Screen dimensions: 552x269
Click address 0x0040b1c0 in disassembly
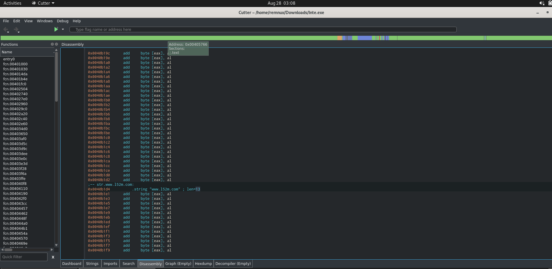[99, 138]
